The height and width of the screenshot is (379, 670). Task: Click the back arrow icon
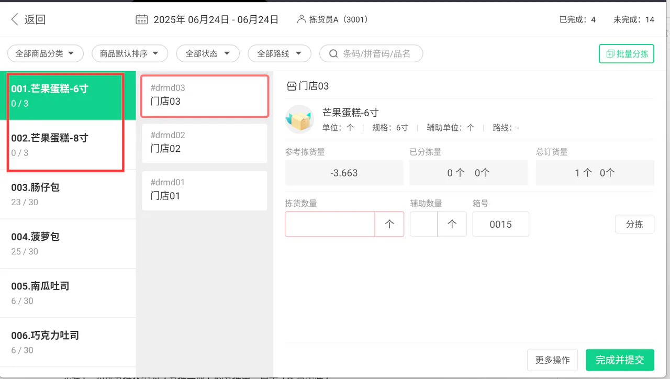(15, 20)
